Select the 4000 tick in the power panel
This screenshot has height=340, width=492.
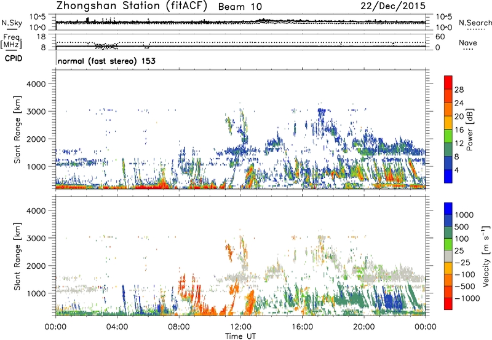[x=36, y=84]
